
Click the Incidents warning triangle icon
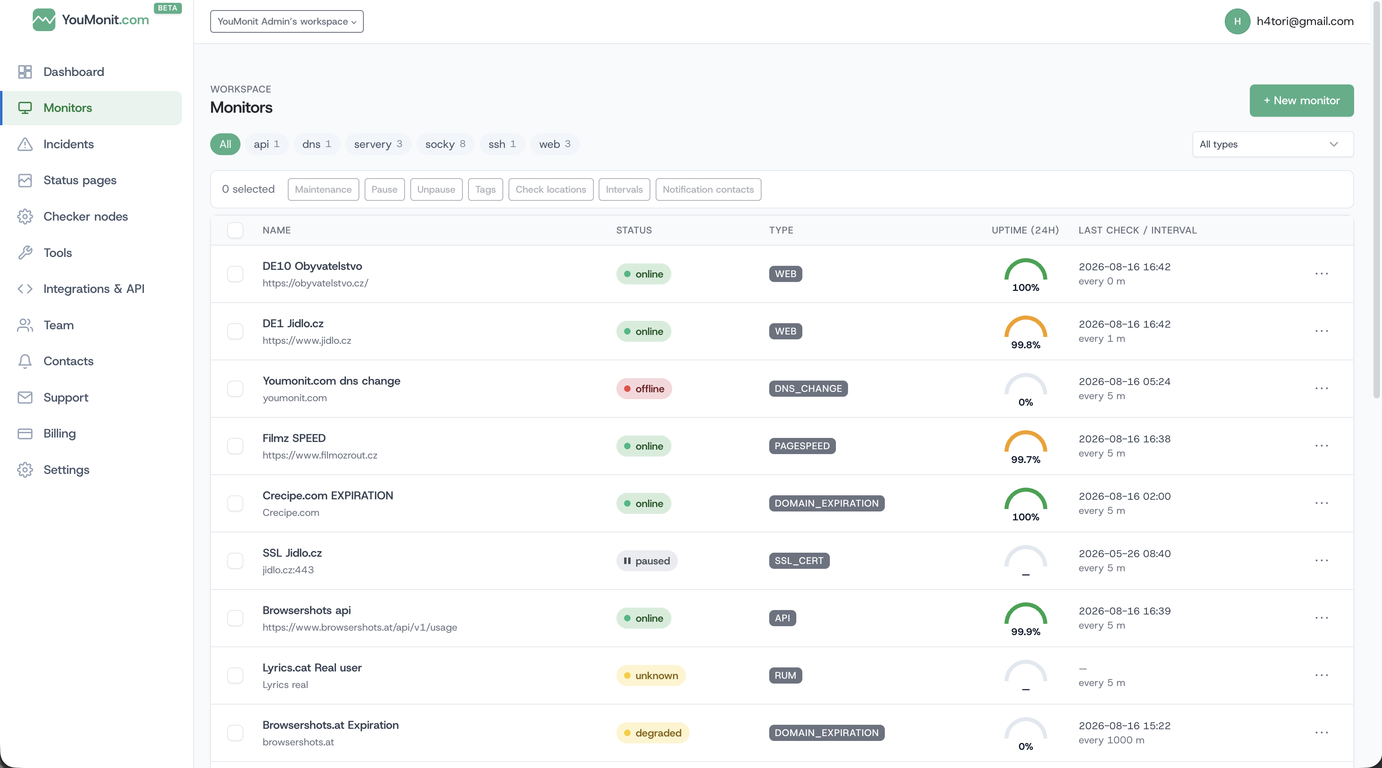25,144
